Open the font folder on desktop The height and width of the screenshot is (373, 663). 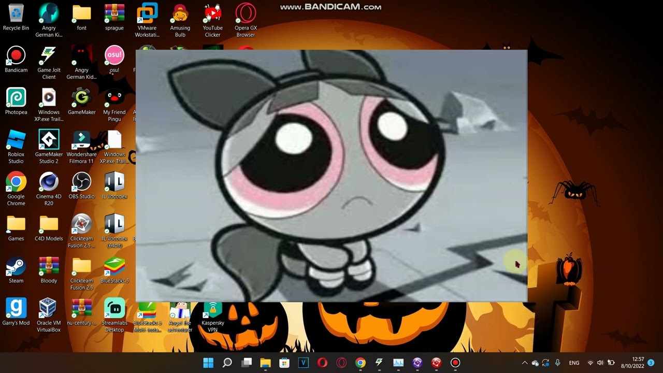click(x=82, y=17)
